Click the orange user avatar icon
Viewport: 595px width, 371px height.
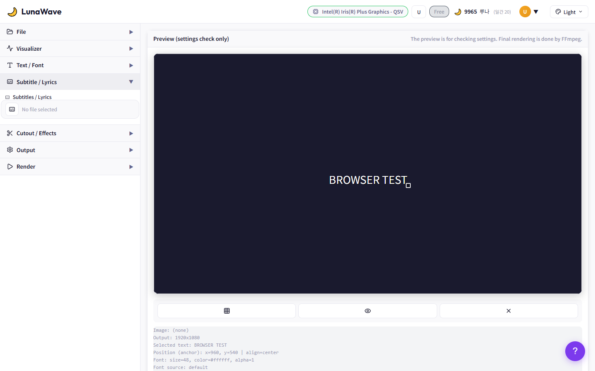click(525, 12)
